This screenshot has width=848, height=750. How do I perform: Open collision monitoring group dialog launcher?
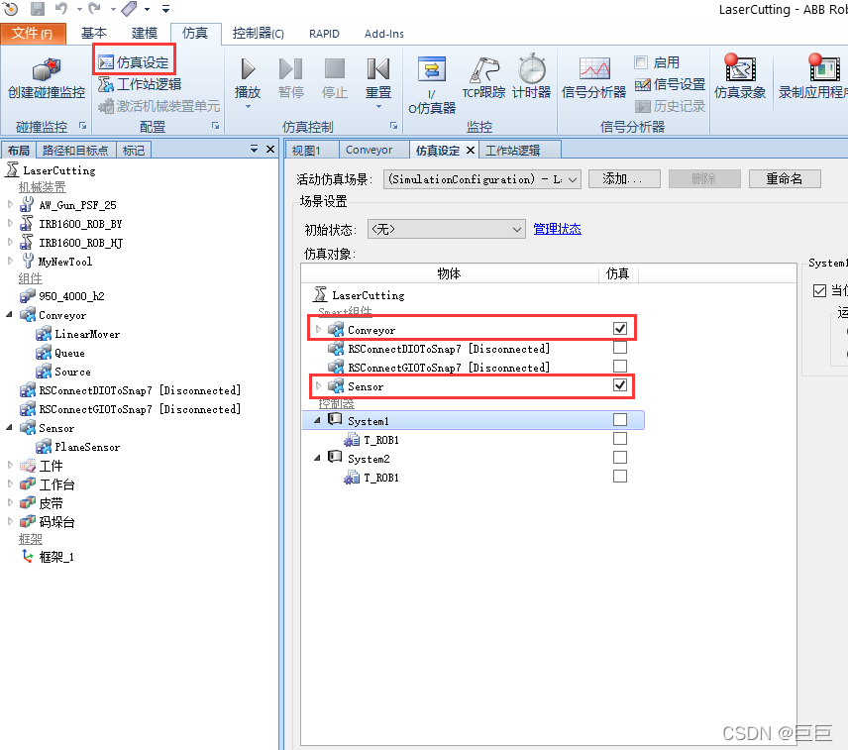coord(83,126)
